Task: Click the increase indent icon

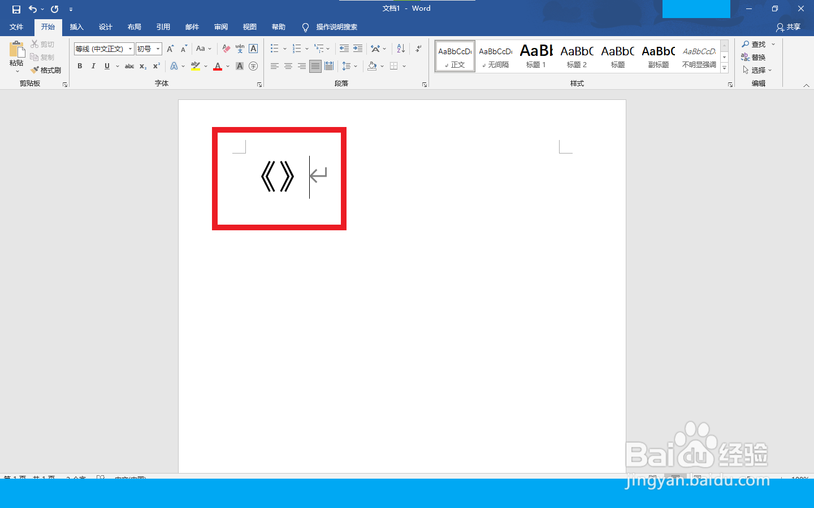Action: tap(358, 49)
